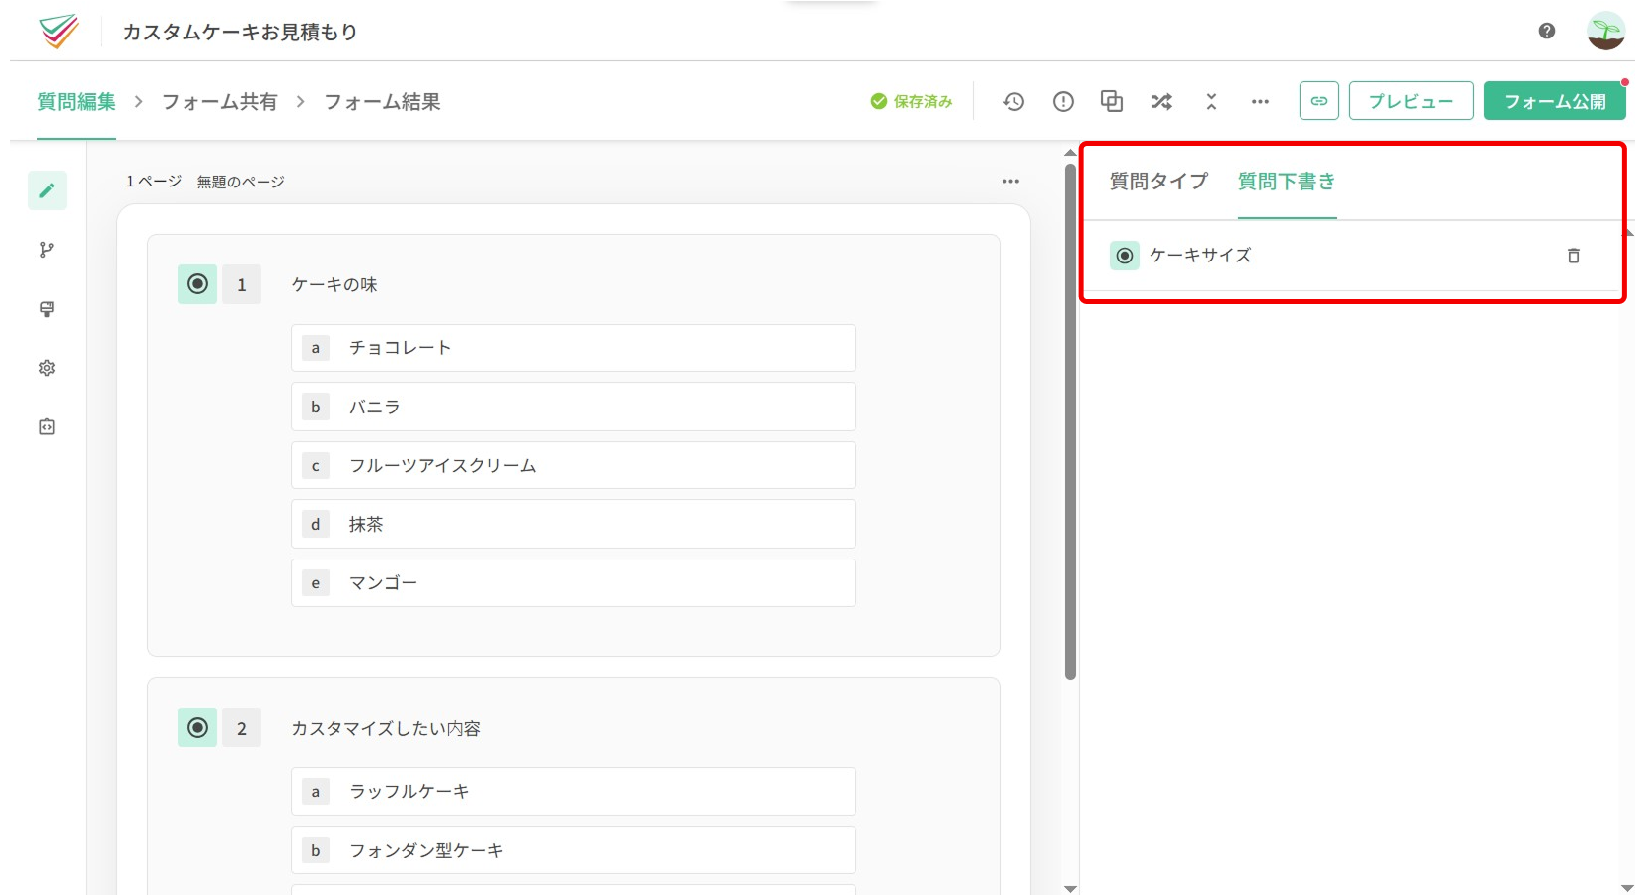
Task: Select the 質問下書き tab
Action: tap(1287, 182)
